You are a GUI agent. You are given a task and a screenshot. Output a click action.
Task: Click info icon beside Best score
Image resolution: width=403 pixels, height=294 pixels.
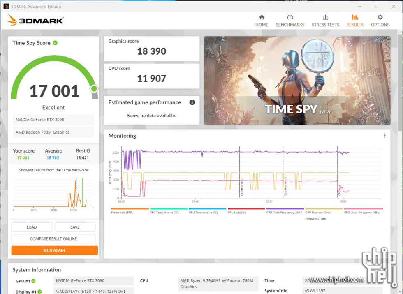pyautogui.click(x=88, y=150)
